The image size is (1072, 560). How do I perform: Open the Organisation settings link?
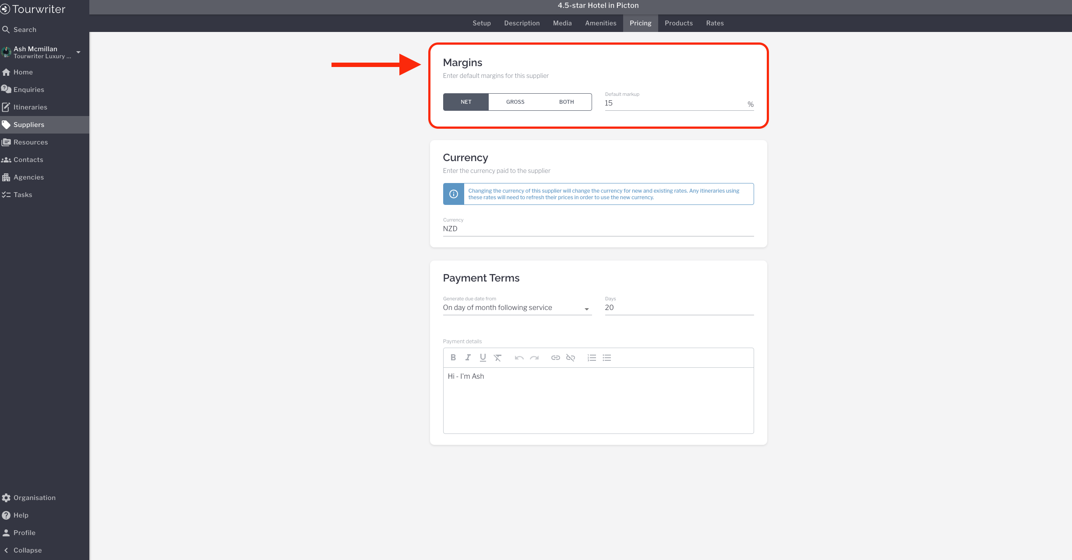34,498
